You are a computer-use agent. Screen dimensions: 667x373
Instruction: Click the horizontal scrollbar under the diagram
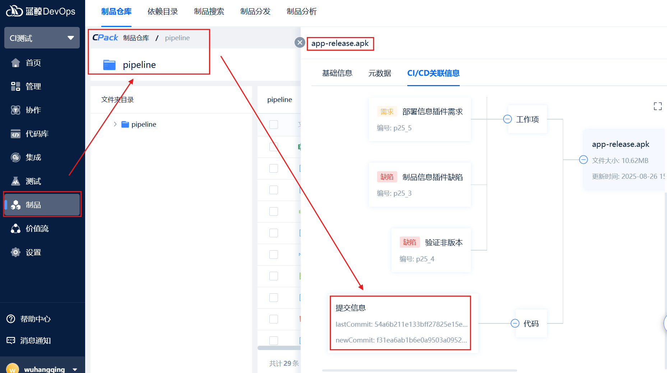point(419,370)
